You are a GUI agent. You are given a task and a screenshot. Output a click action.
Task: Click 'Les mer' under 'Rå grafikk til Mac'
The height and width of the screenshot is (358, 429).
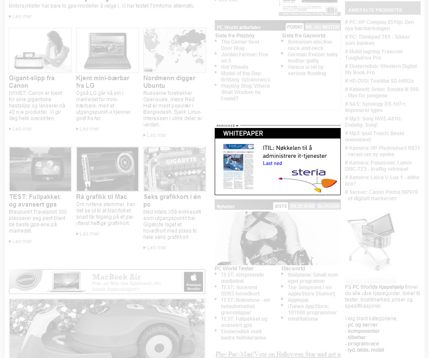(88, 234)
